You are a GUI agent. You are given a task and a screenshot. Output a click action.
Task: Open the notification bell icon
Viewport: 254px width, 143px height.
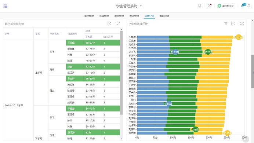[249, 6]
